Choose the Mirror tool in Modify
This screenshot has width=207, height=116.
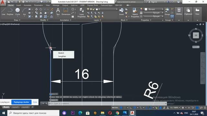coord(41,13)
